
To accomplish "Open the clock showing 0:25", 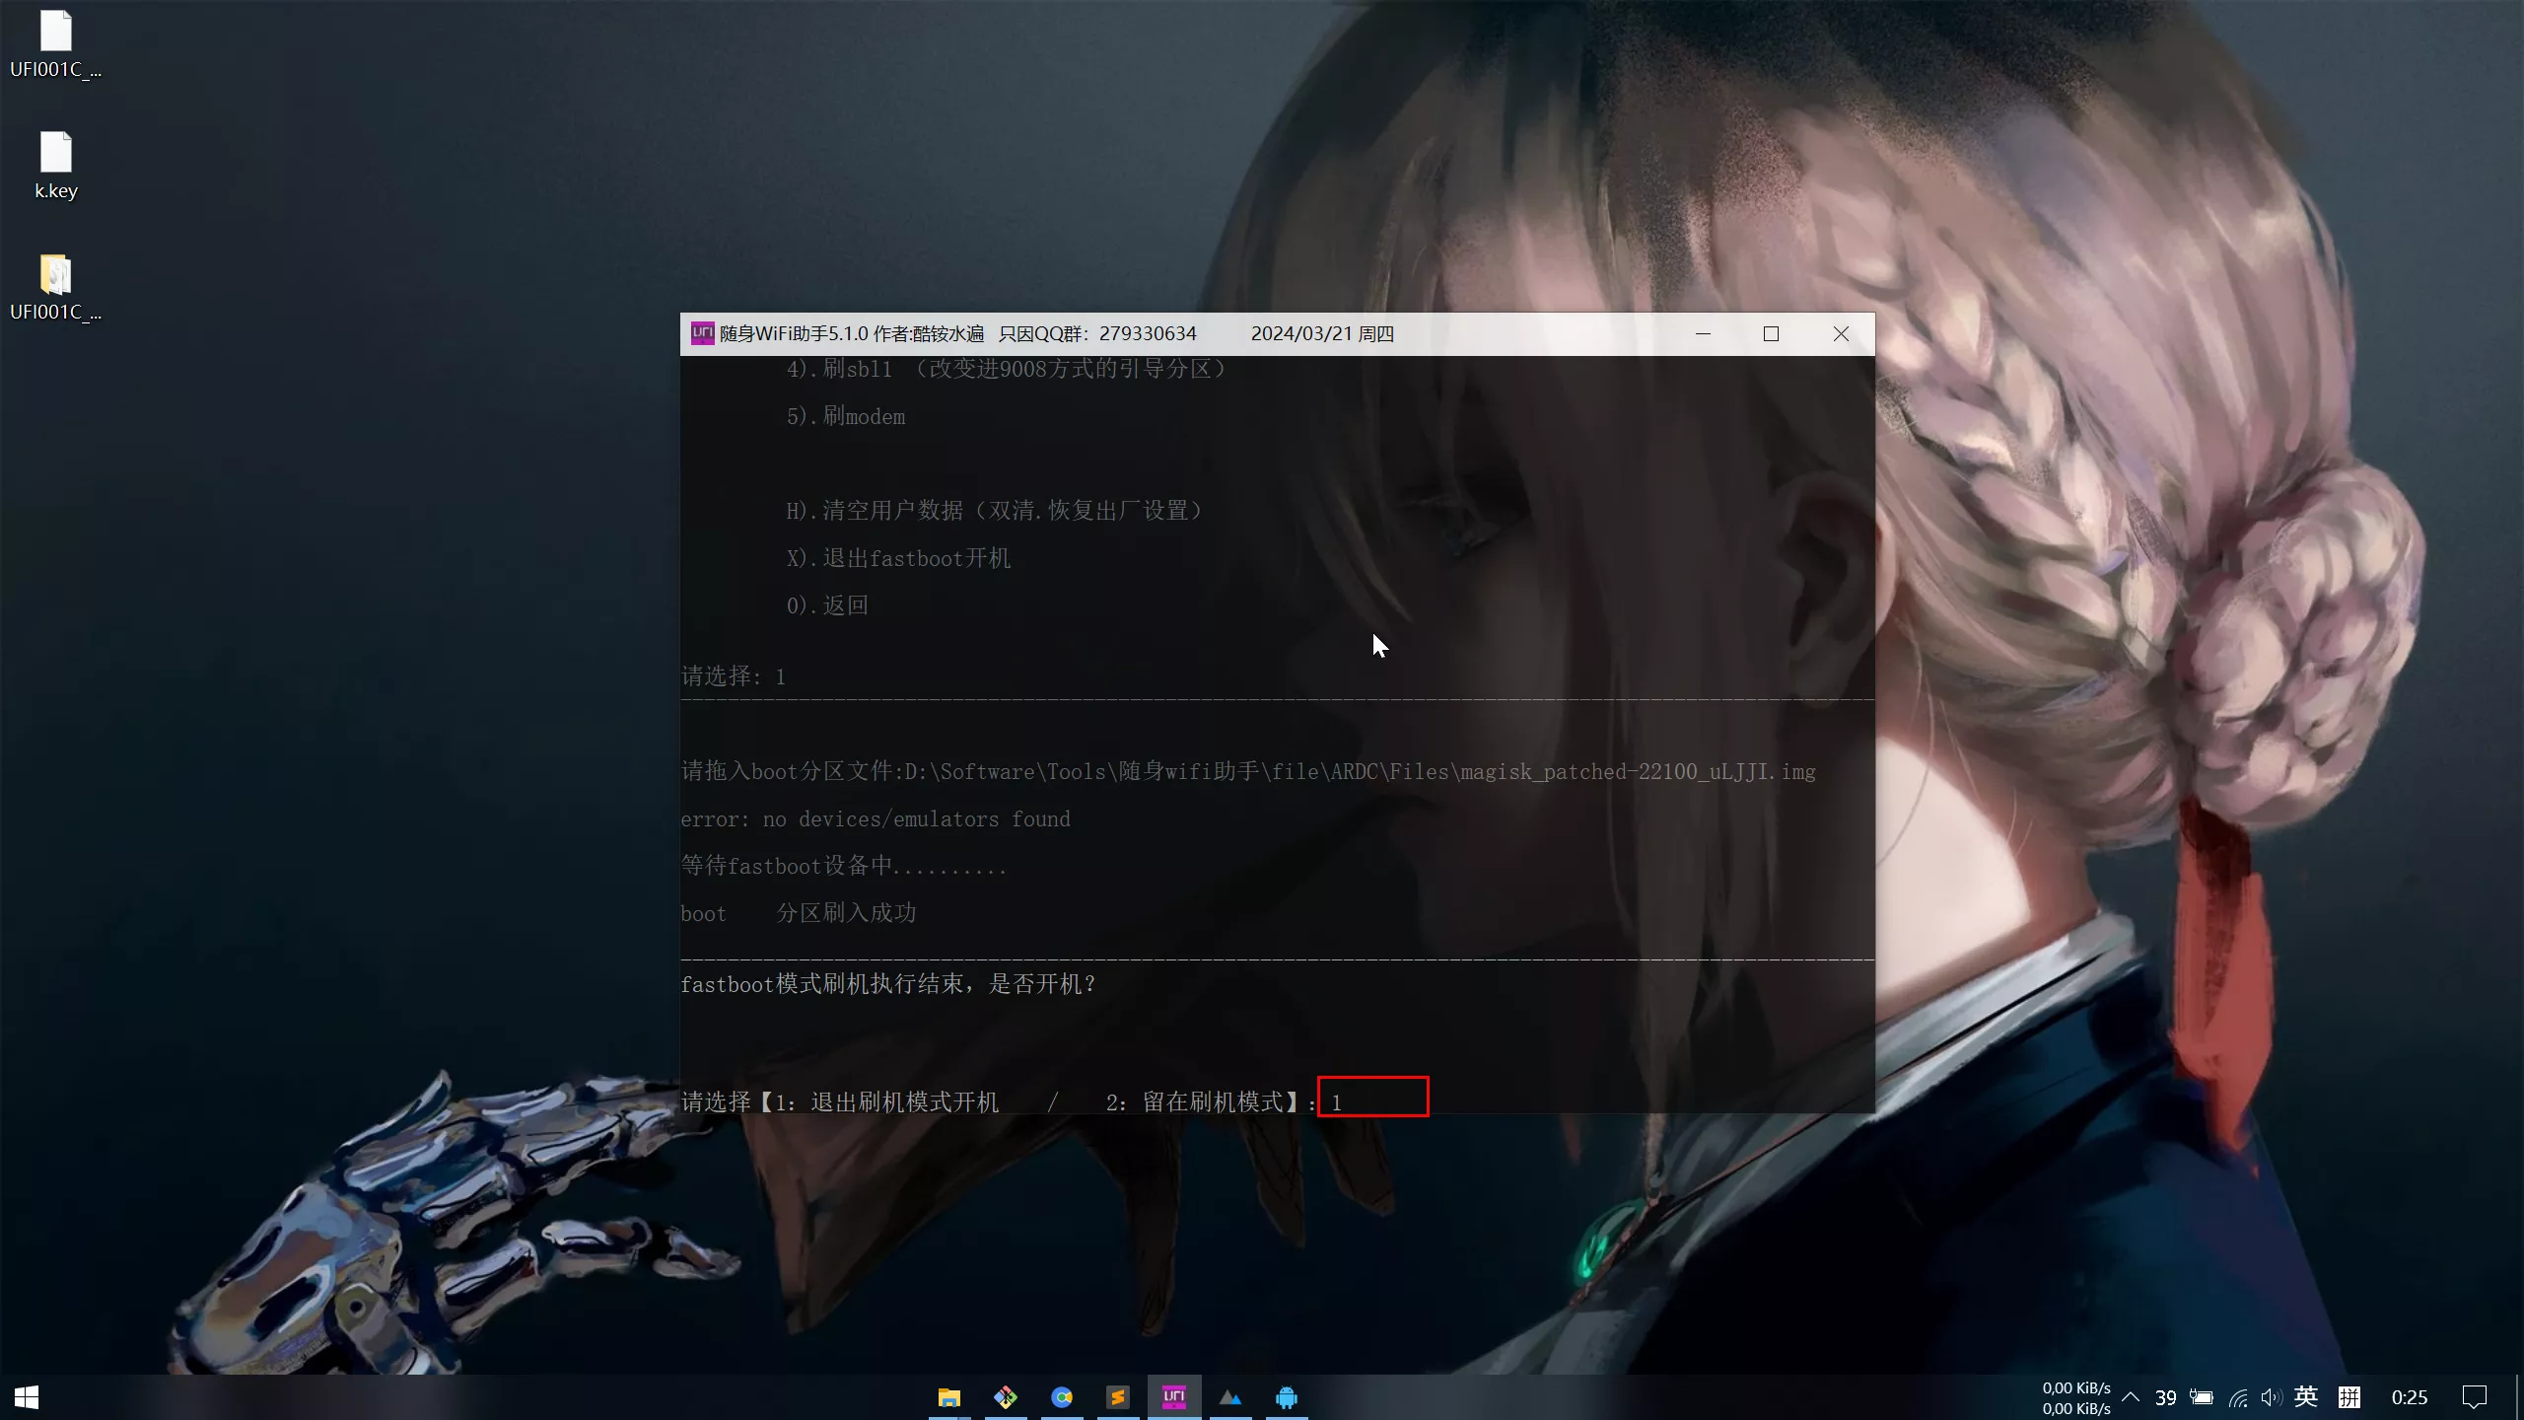I will (2410, 1397).
